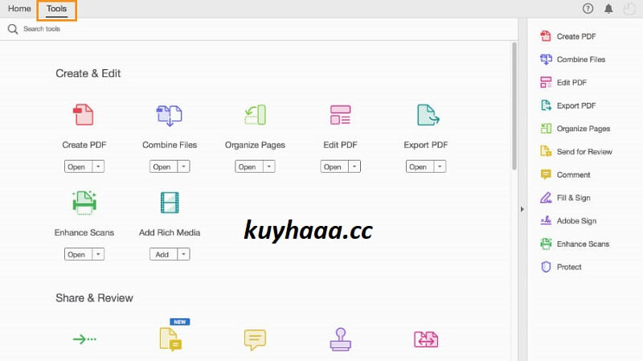Image resolution: width=643 pixels, height=361 pixels.
Task: Click Add button under Add Rich Media
Action: tap(163, 254)
